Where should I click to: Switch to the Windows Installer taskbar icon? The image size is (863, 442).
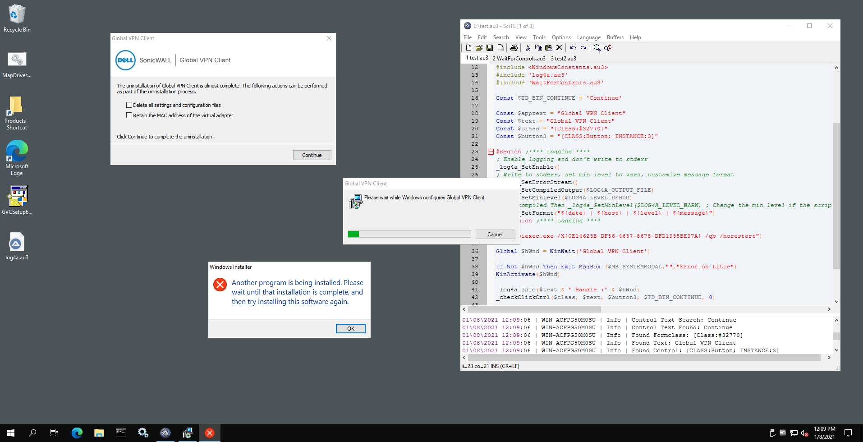(x=188, y=433)
